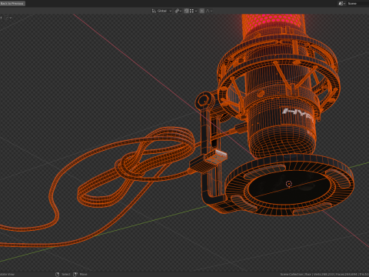Toggle the snapping magnet button
The image size is (369, 277).
click(x=186, y=11)
